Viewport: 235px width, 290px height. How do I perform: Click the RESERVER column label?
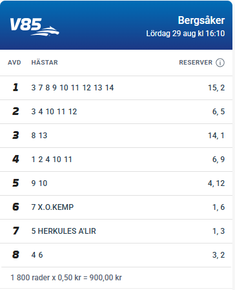196,63
